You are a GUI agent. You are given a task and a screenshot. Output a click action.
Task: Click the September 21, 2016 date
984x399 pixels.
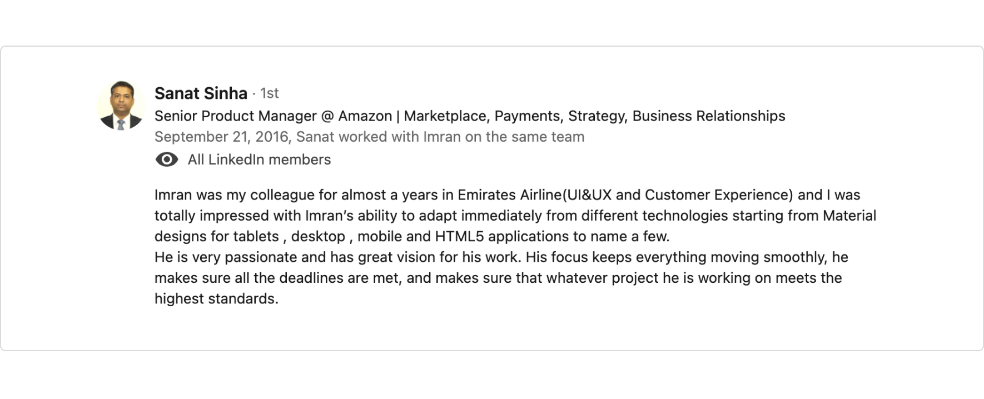click(222, 137)
